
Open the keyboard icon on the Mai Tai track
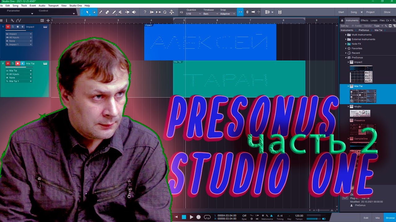[45, 64]
